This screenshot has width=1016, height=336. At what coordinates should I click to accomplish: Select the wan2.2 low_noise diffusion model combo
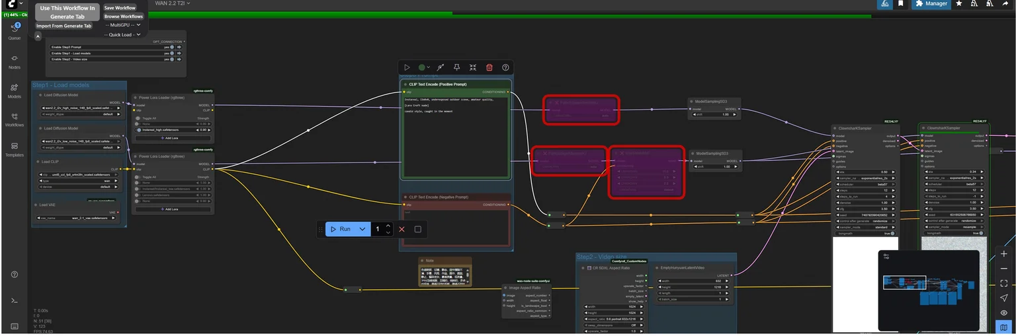pos(80,141)
